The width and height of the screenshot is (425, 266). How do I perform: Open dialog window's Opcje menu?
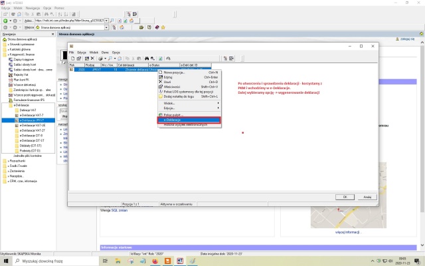[116, 53]
